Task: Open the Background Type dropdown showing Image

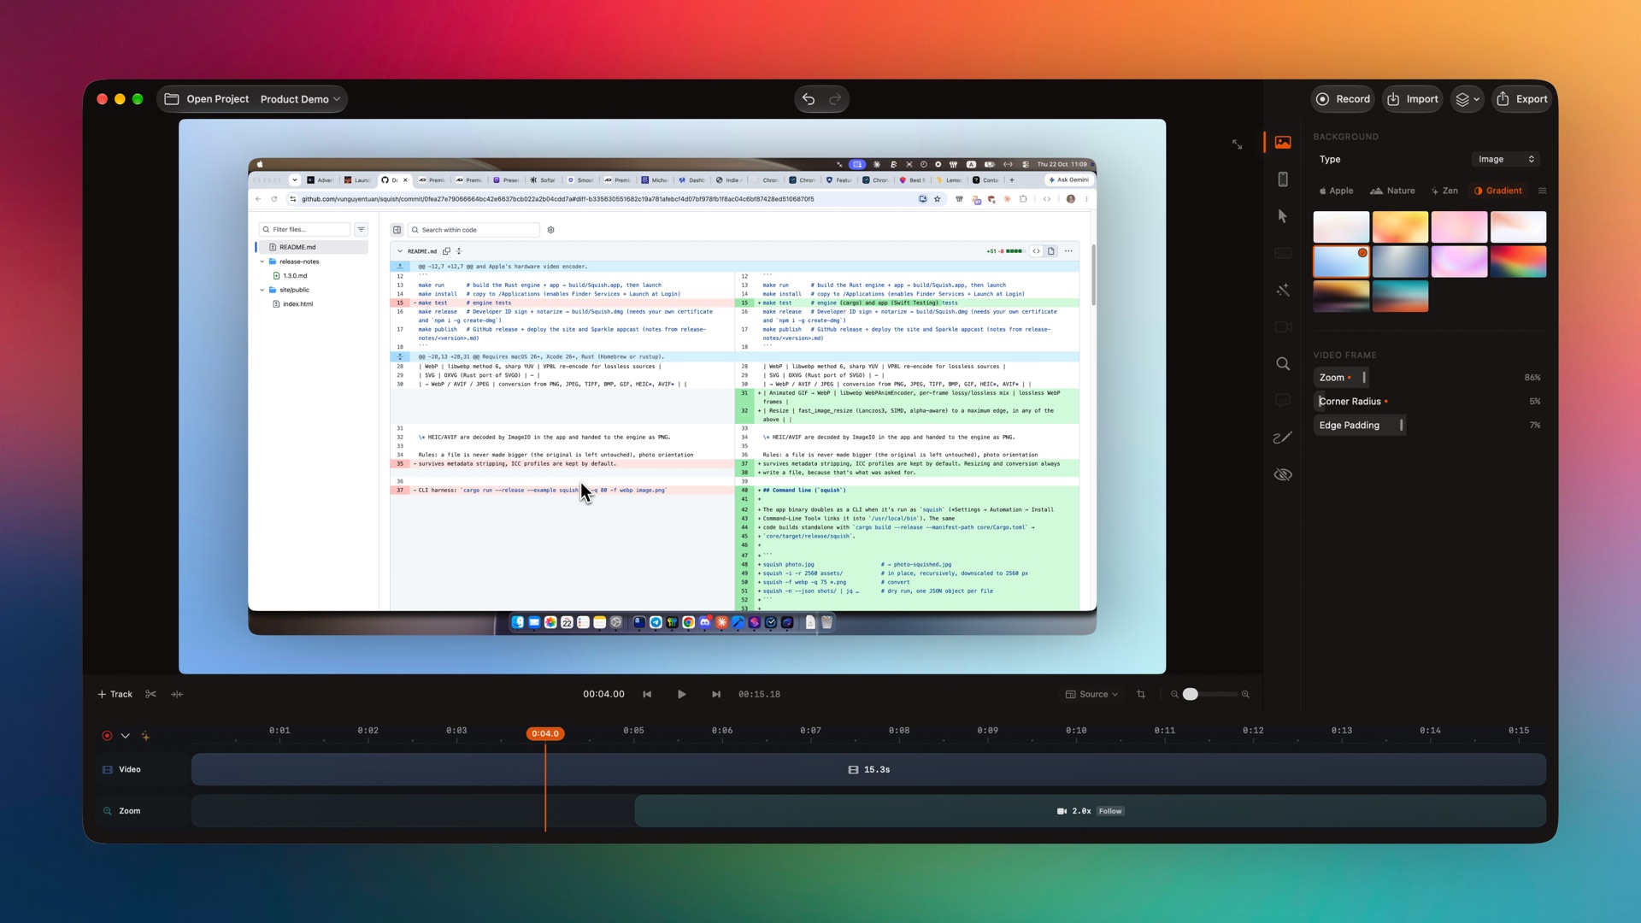Action: (1506, 159)
